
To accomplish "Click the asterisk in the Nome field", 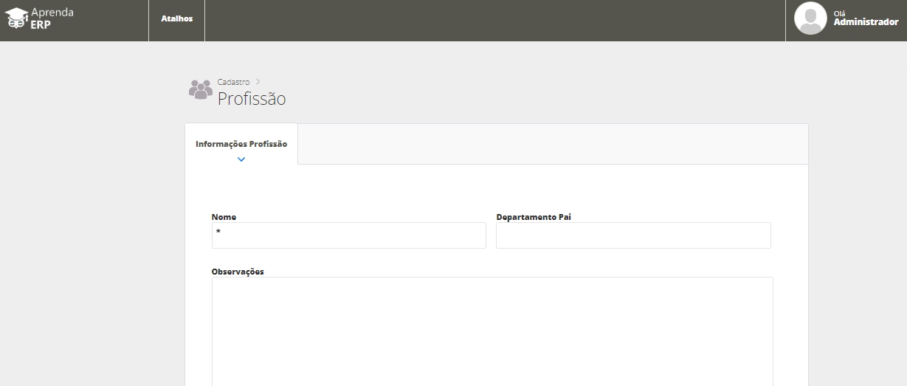I will (x=218, y=233).
